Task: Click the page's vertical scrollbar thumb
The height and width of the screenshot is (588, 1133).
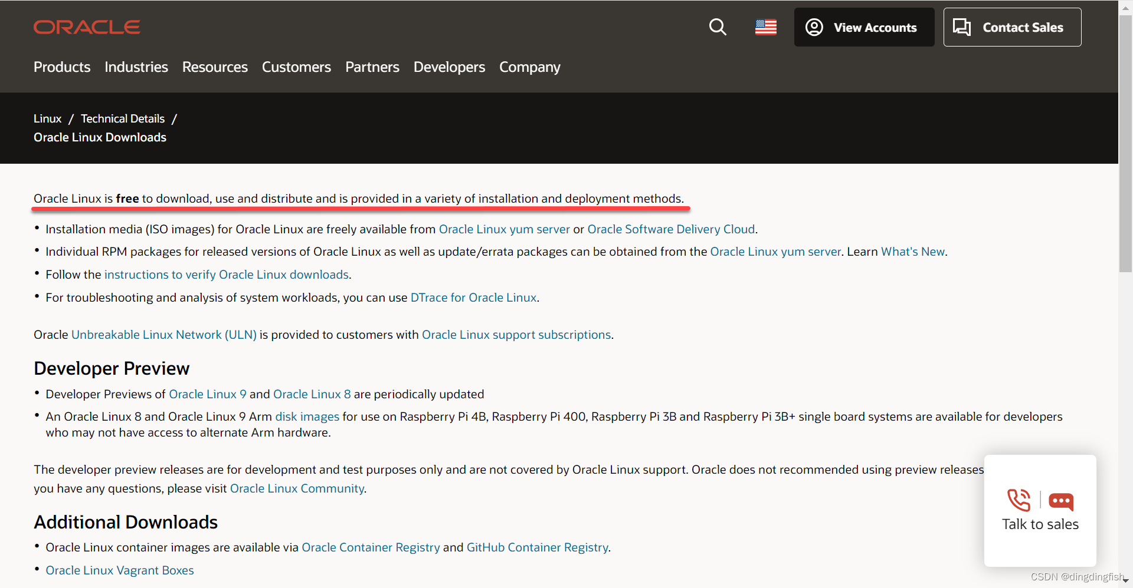Action: 1126,144
